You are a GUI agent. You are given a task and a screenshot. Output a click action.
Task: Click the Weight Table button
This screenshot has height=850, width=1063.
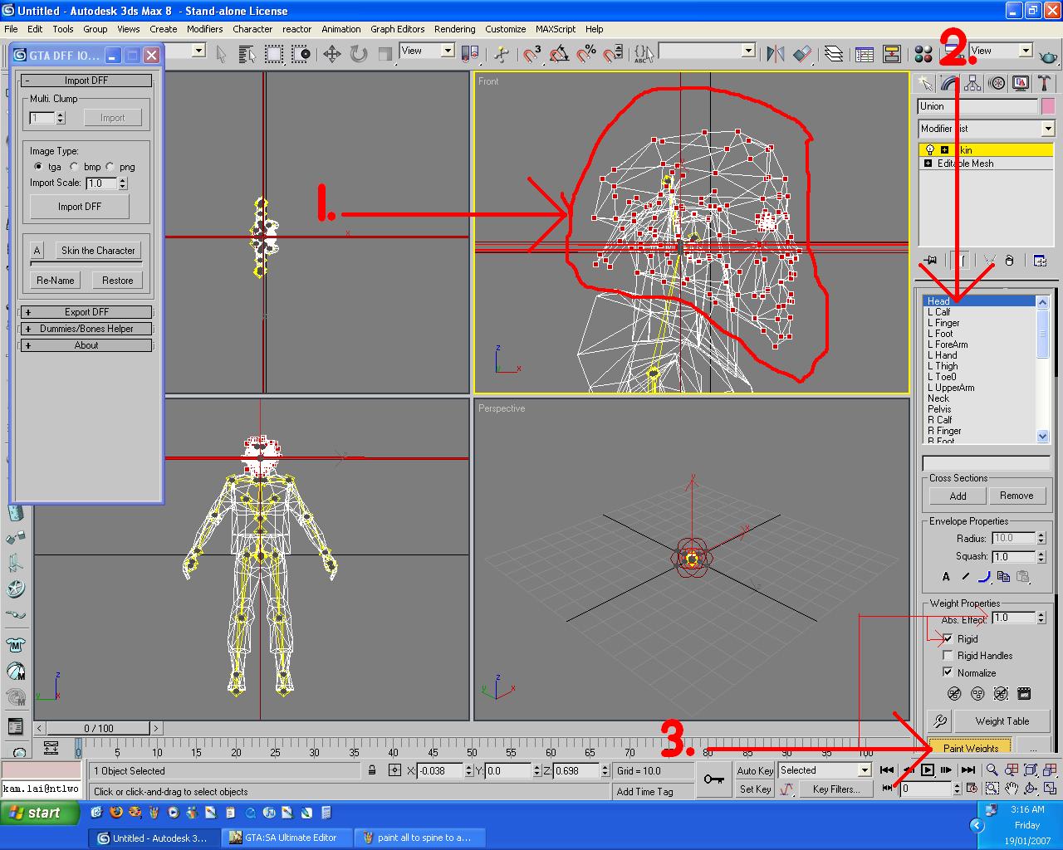(x=1002, y=721)
